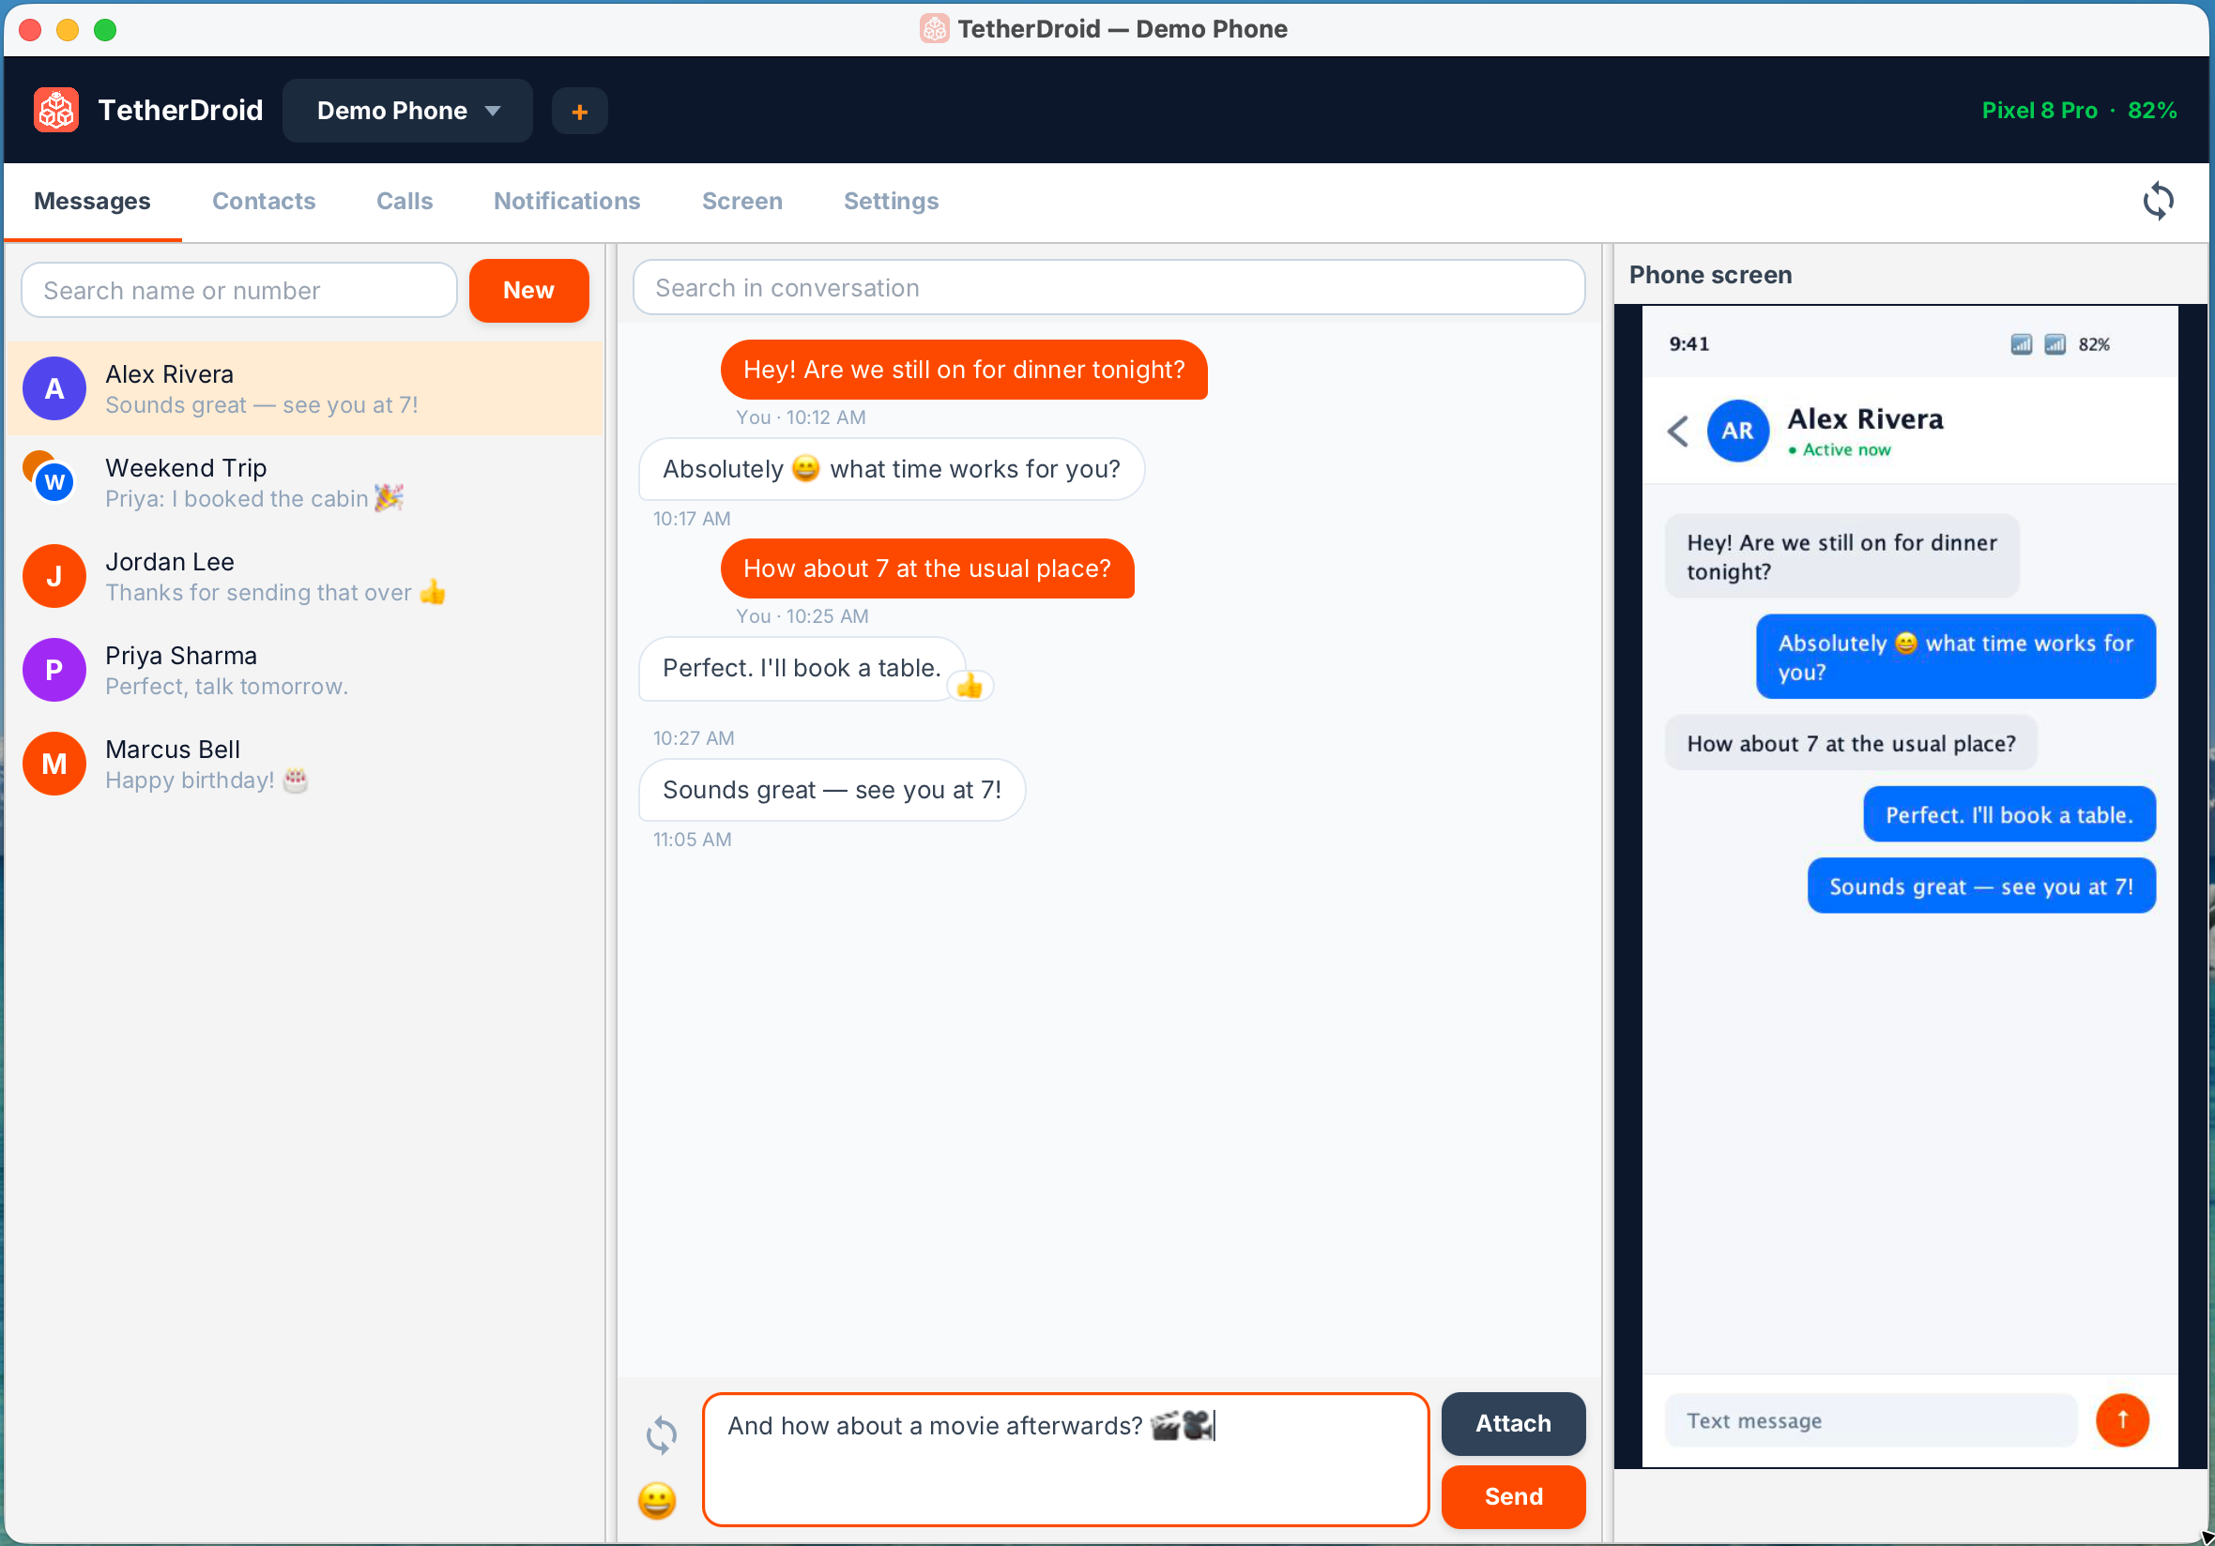Click the Attach button
The image size is (2215, 1546).
coord(1513,1423)
